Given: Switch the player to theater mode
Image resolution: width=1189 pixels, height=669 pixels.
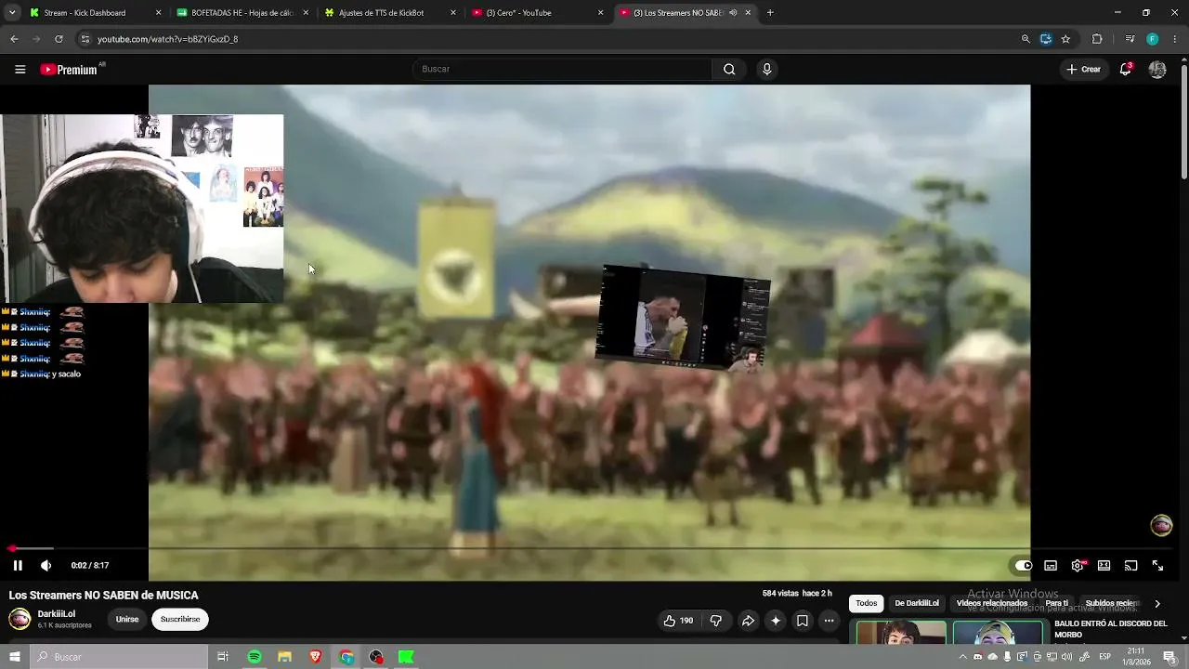Looking at the screenshot, I should 1104,565.
